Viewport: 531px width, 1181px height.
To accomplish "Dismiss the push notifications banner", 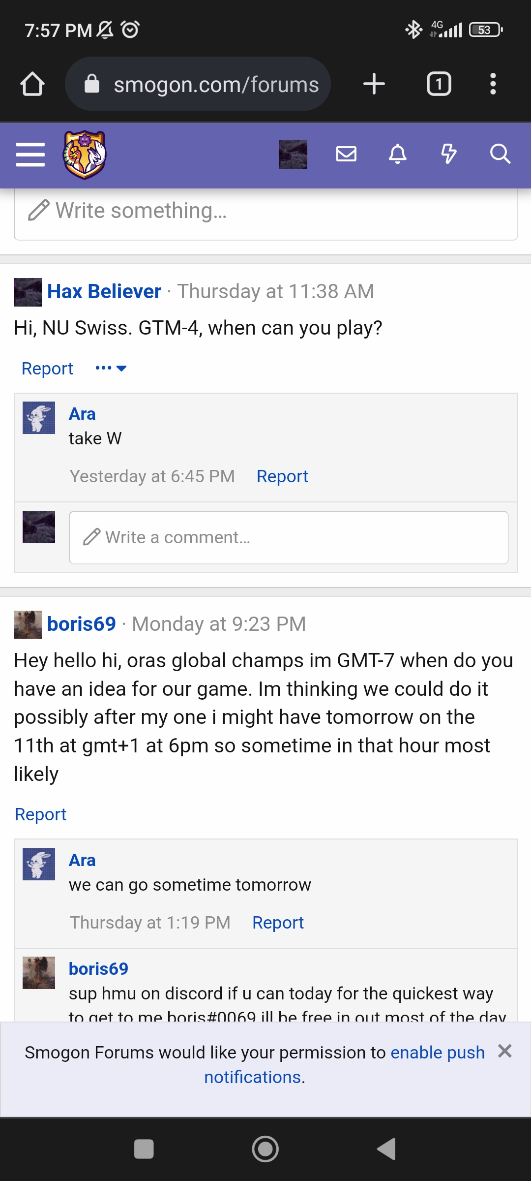I will (x=505, y=1051).
